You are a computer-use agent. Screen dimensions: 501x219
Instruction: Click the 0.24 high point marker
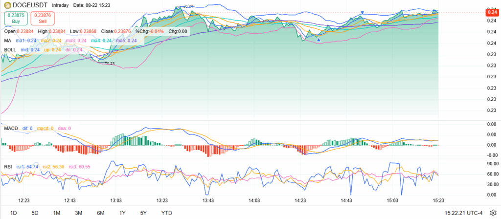(x=188, y=7)
